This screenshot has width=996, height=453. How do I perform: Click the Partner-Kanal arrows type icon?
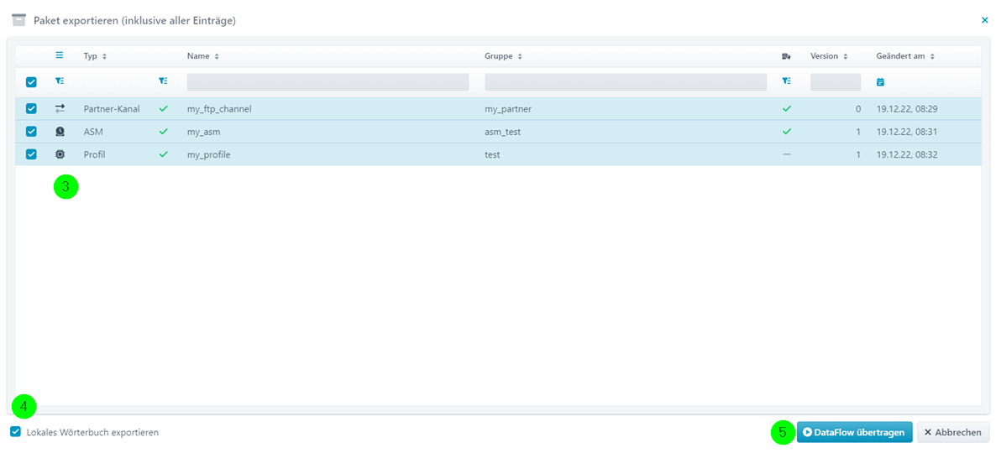[x=60, y=108]
